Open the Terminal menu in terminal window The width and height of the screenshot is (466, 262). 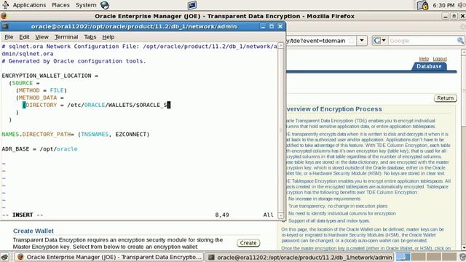[x=66, y=37]
